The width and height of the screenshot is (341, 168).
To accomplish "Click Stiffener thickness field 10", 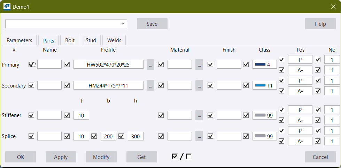I will [82, 115].
